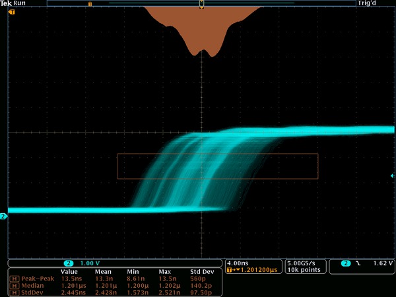Image resolution: width=396 pixels, height=297 pixels.
Task: Click the channel 2 badge in trigger readout
Action: point(345,264)
